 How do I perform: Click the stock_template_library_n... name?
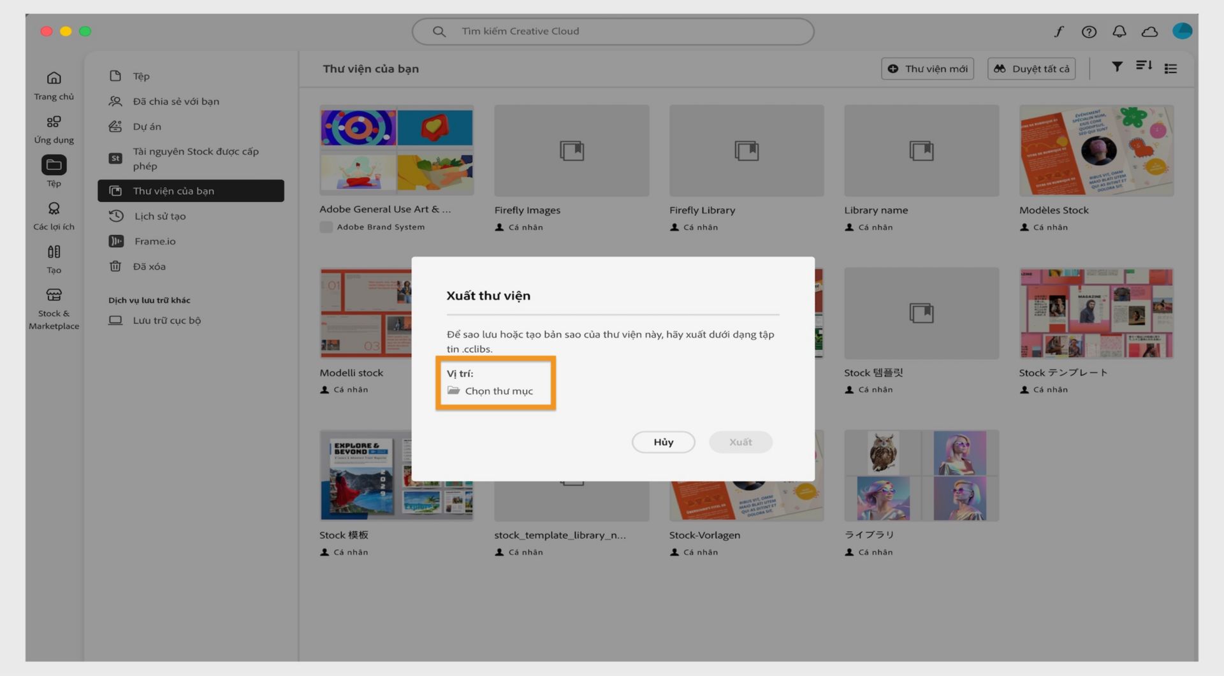560,535
